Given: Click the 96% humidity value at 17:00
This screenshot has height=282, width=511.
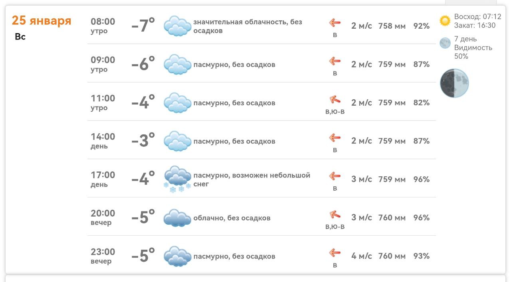Looking at the screenshot, I should 422,179.
